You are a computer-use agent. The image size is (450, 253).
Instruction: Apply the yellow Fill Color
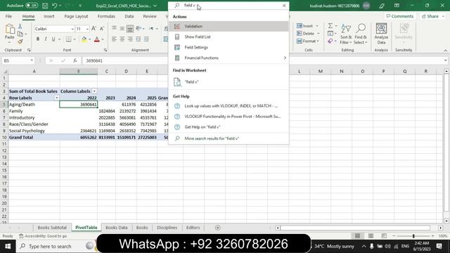84,39
